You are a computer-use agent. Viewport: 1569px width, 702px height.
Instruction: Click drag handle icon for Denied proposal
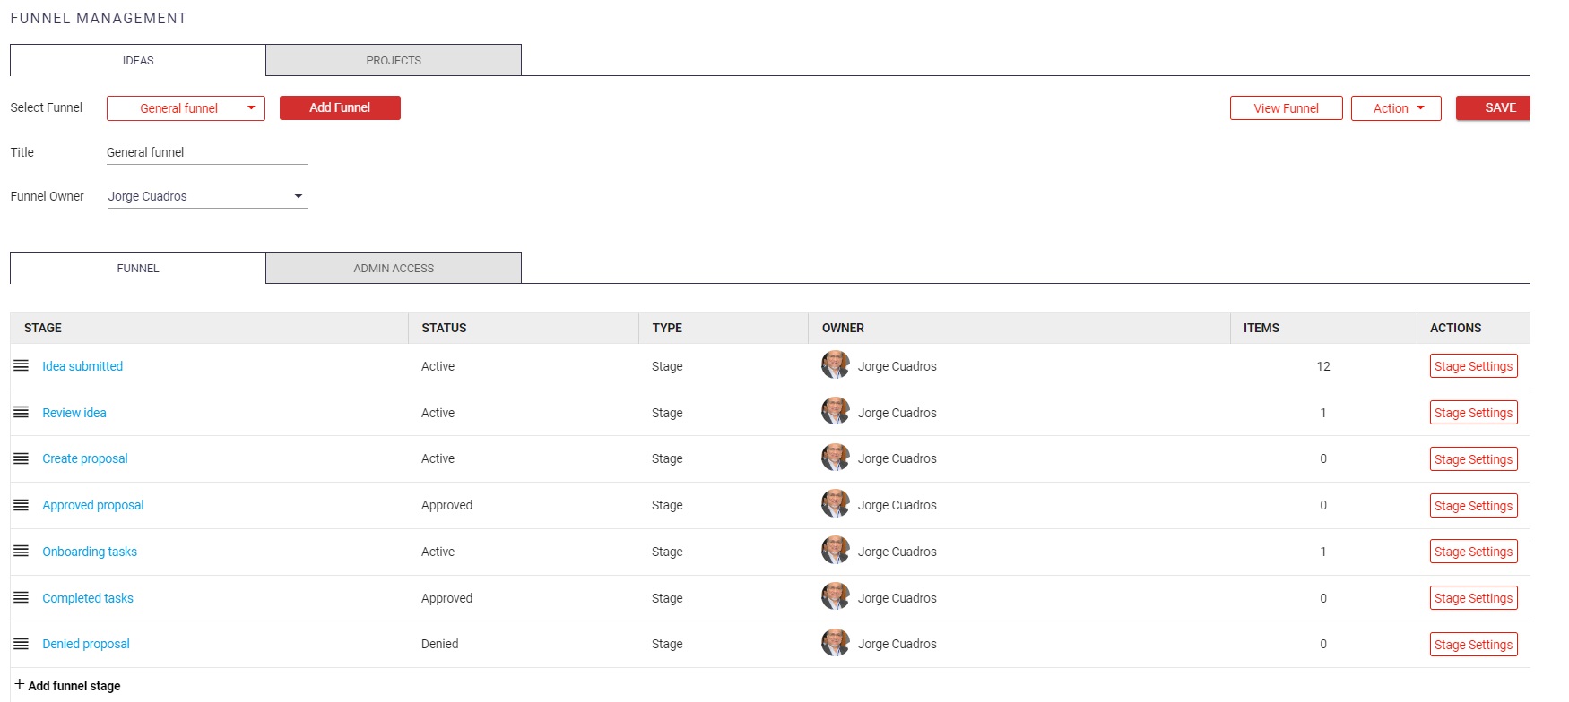click(21, 644)
